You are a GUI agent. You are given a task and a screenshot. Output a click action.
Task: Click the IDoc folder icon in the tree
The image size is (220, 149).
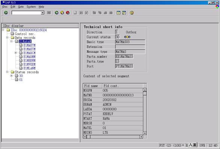click(x=8, y=30)
